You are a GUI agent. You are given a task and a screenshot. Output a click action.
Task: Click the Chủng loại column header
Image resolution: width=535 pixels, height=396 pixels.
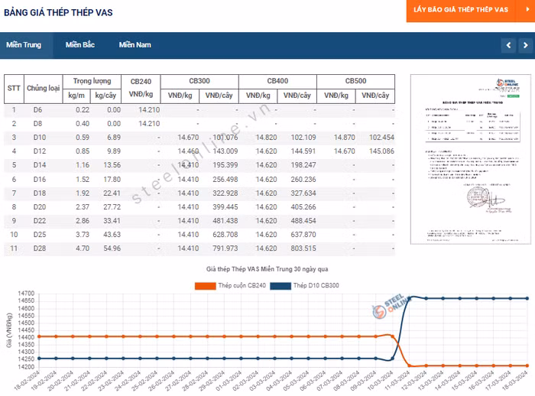pyautogui.click(x=44, y=88)
